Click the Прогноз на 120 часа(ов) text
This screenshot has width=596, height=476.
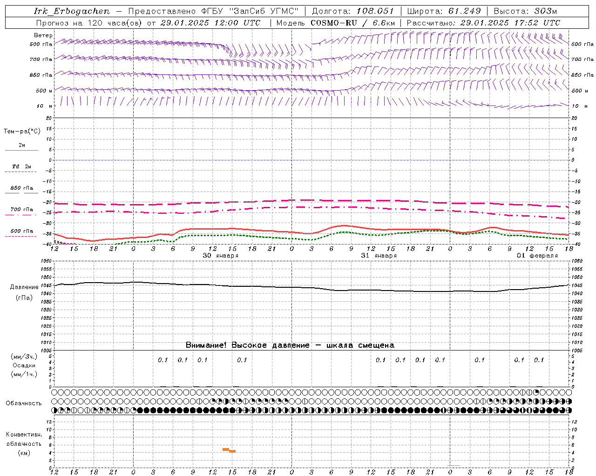point(89,23)
